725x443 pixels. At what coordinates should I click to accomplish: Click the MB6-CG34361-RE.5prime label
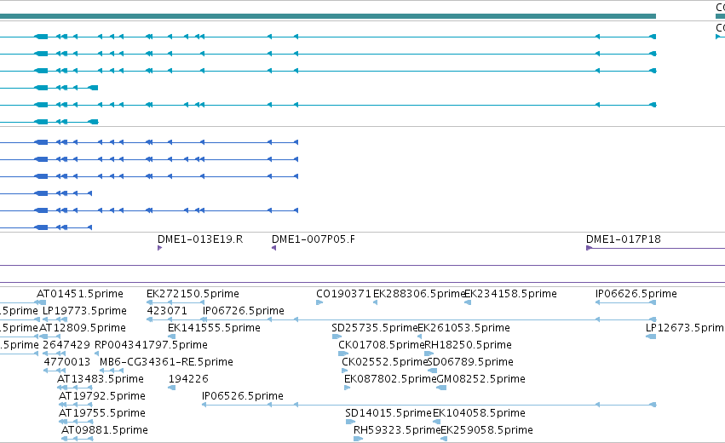166,362
